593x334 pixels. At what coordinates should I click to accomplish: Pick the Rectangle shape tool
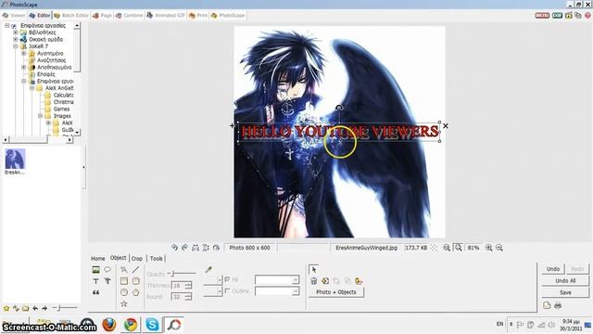pos(123,281)
